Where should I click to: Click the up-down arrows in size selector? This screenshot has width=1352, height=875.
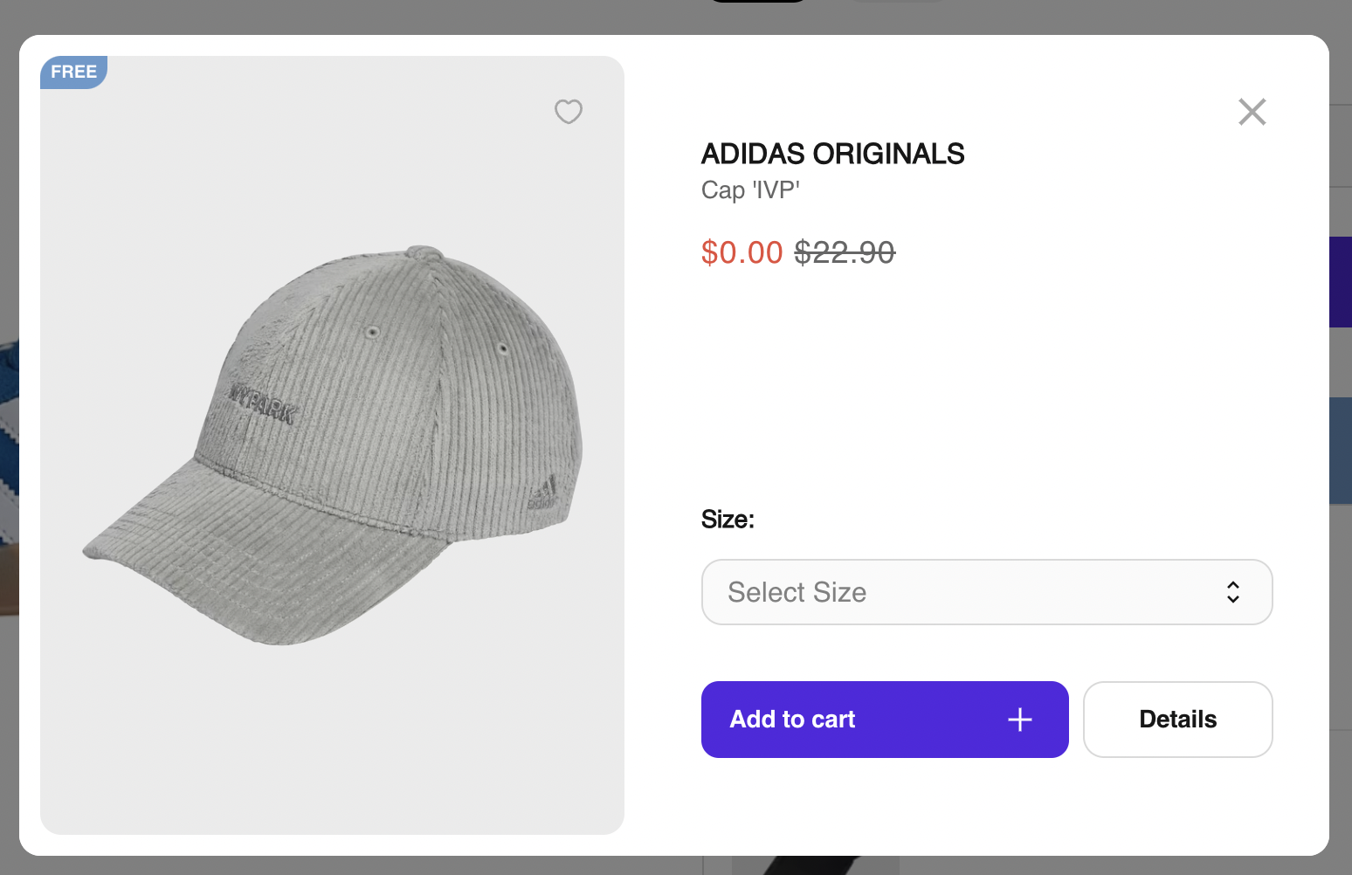click(1232, 592)
